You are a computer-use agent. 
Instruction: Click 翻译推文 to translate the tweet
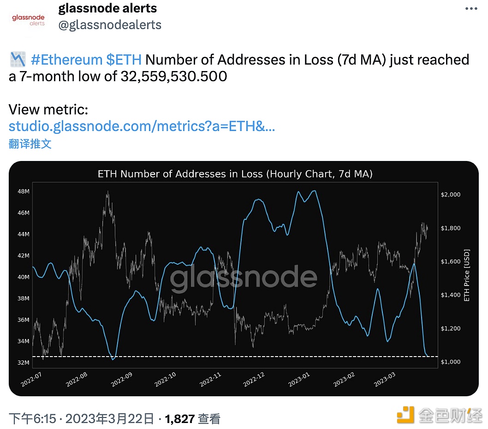(30, 143)
